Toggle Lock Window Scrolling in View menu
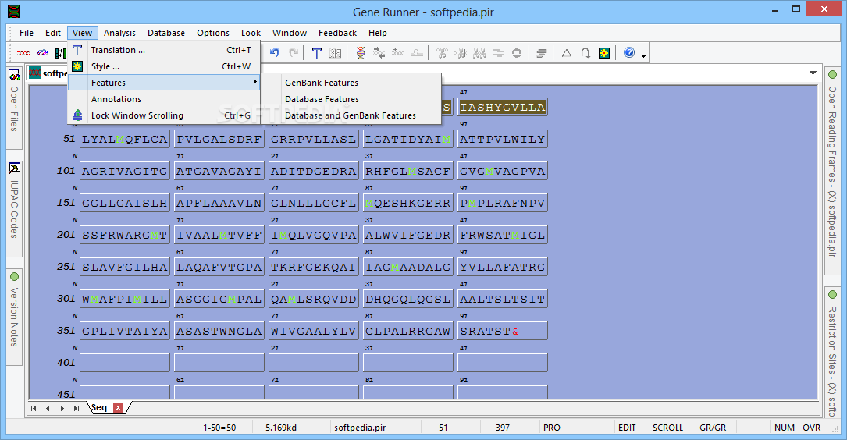This screenshot has width=847, height=440. [164, 115]
